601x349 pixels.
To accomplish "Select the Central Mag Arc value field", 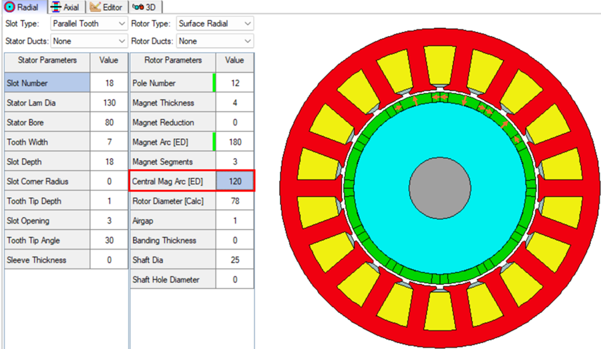I will coord(234,182).
